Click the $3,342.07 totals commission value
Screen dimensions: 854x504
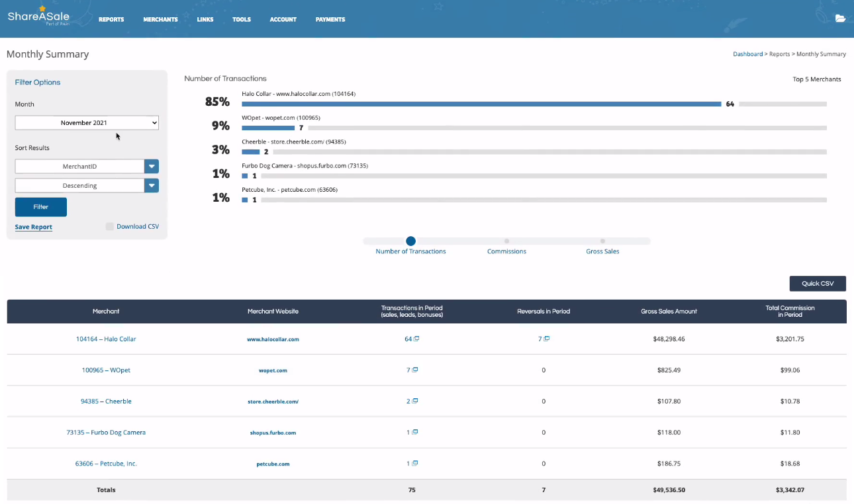point(790,490)
